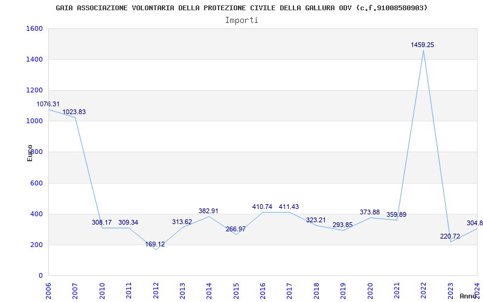
Task: Click the y-axis tick 1200
Action: tap(34, 90)
